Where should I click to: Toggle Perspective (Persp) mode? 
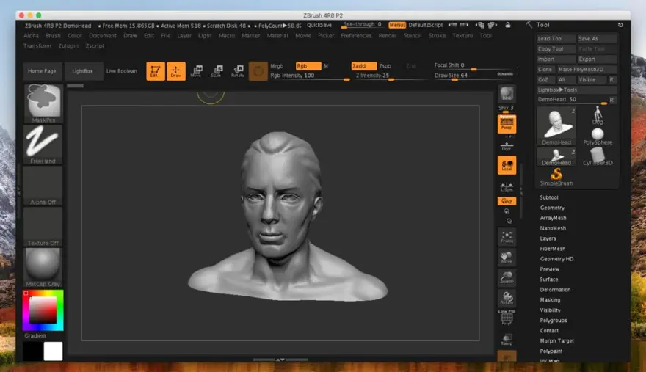pyautogui.click(x=507, y=123)
